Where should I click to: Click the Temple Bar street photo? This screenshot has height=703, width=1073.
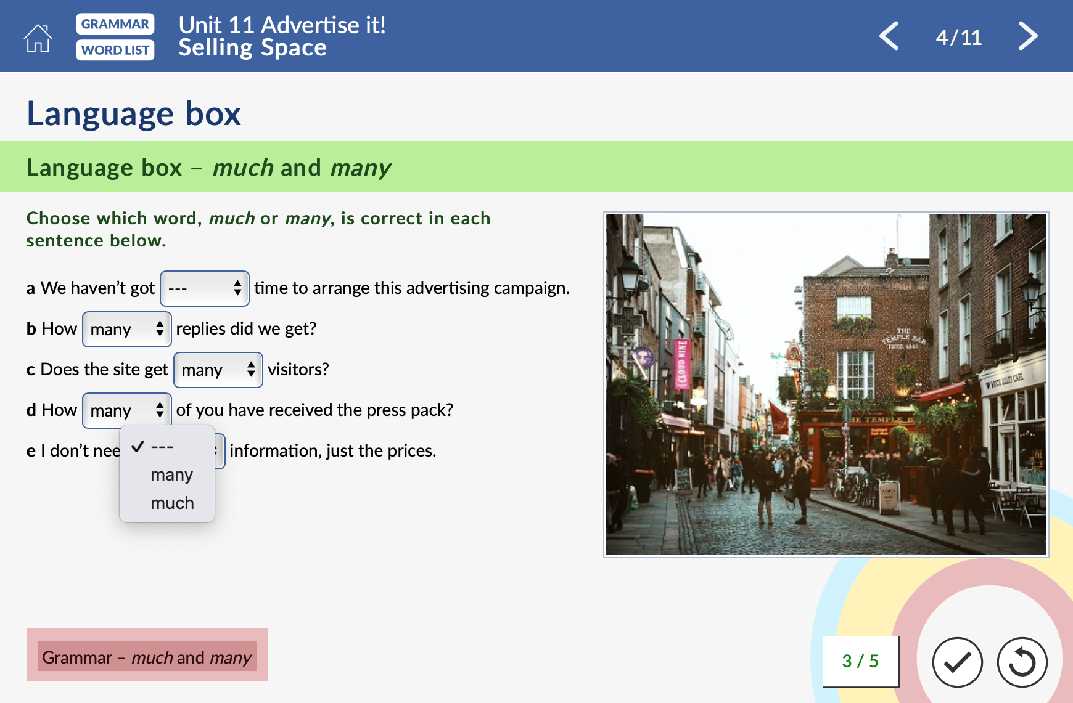[826, 384]
